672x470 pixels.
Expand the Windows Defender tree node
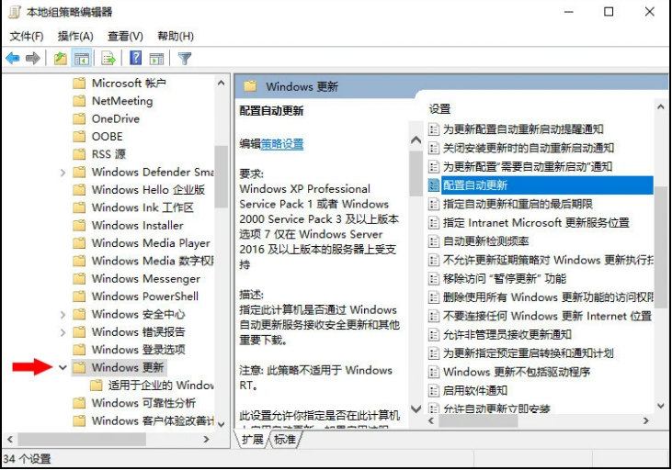click(63, 173)
